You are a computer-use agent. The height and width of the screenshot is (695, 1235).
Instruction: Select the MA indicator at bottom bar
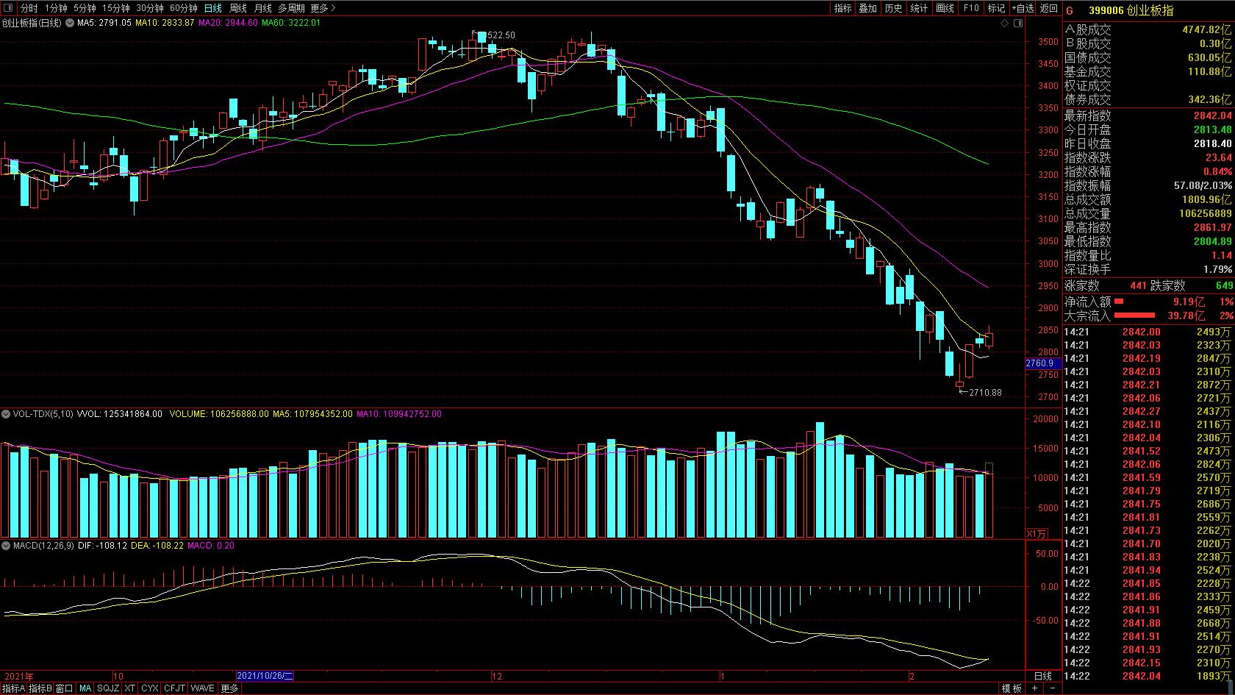85,688
